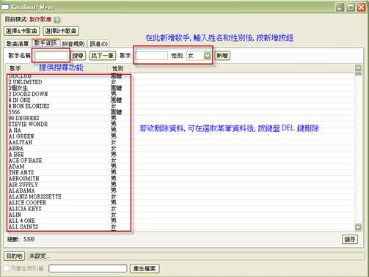
Task: Sort by the 性別 column header
Action: pos(118,68)
